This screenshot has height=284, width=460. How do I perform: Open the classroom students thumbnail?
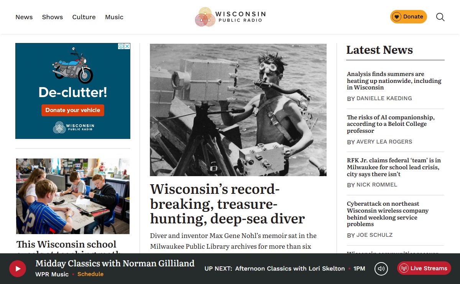coord(73,196)
